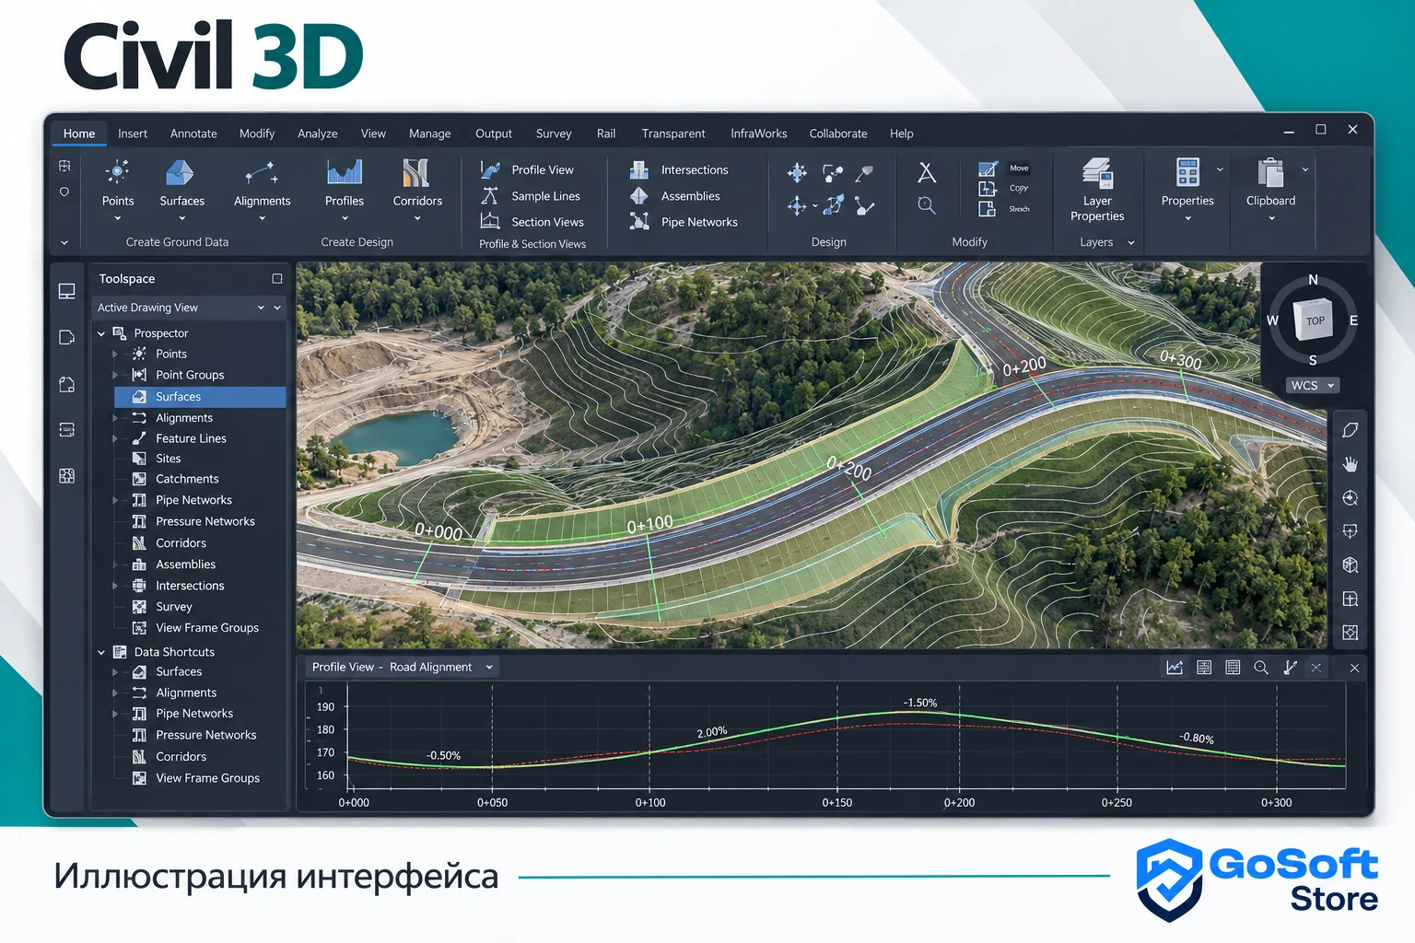This screenshot has width=1415, height=943.
Task: Choose the Sample Lines tool
Action: pyautogui.click(x=531, y=196)
